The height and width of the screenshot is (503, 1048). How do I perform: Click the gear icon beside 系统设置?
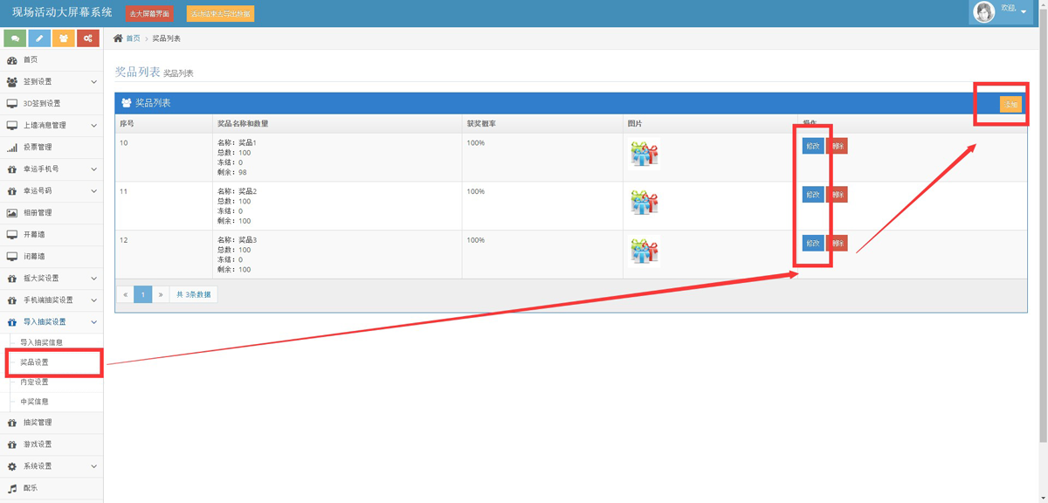tap(12, 466)
